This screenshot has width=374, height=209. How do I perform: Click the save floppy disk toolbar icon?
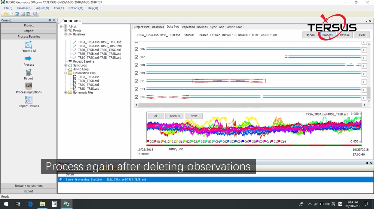tap(23, 14)
